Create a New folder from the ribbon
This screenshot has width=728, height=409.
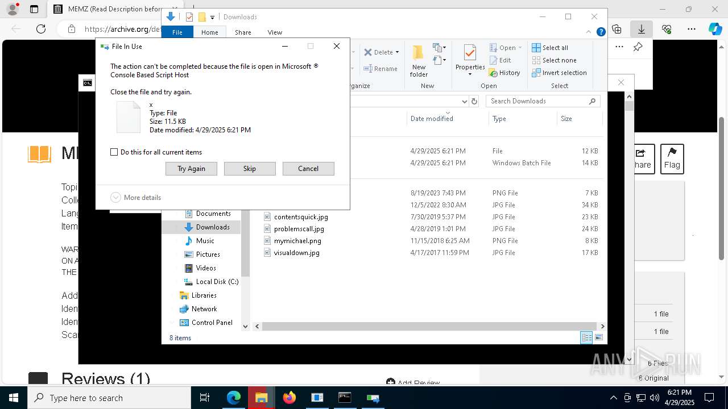tap(419, 61)
